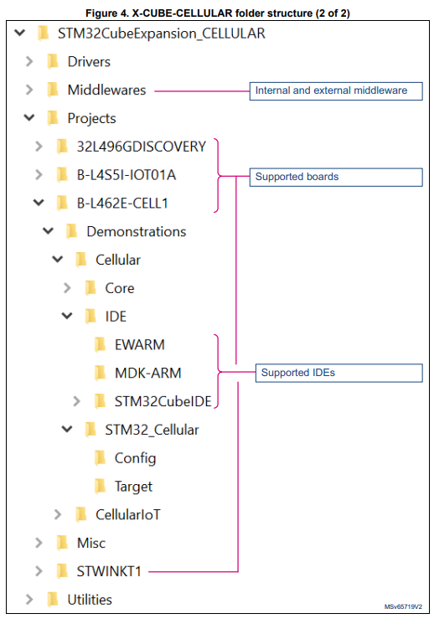Click the STWINKT1 folder label
The width and height of the screenshot is (434, 624).
109,571
